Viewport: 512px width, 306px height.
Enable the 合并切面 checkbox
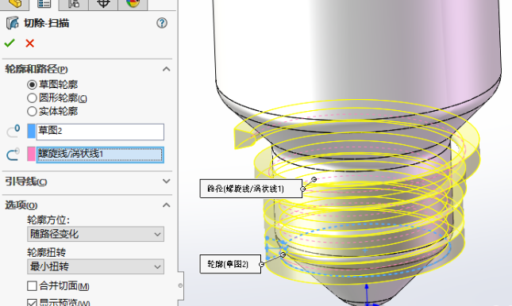32,286
